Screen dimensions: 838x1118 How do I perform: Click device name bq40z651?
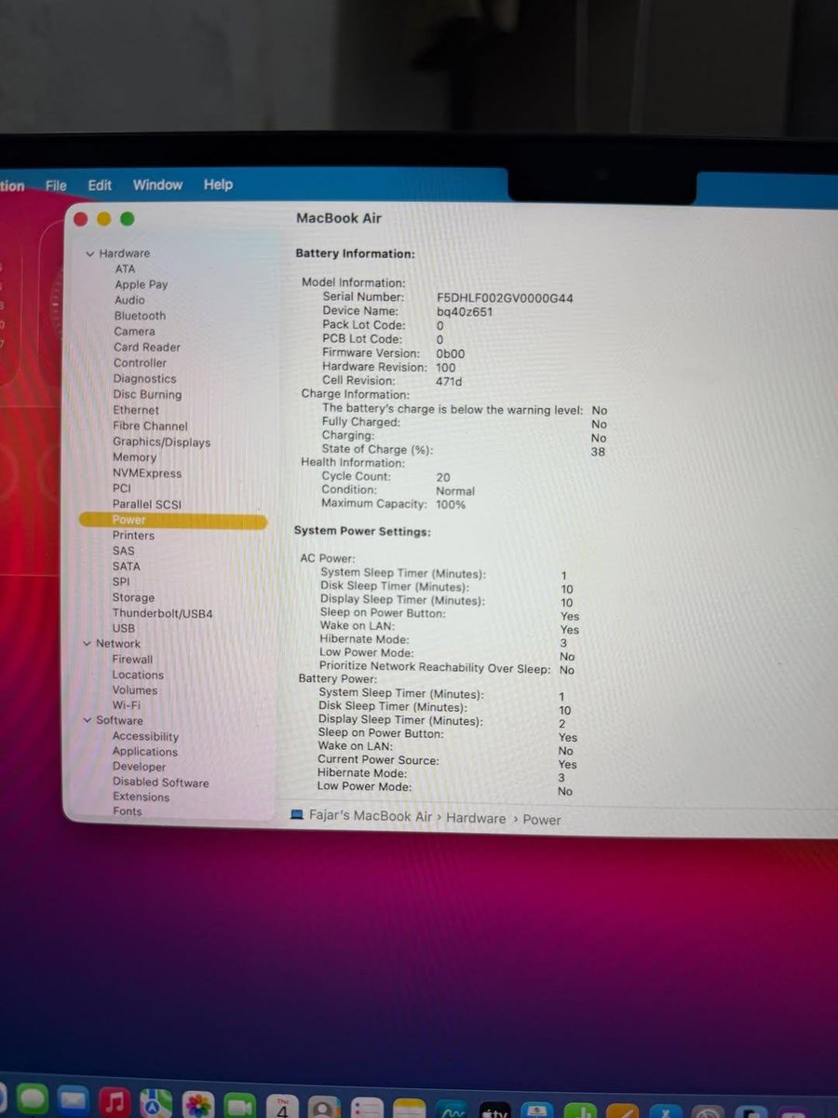(x=464, y=312)
